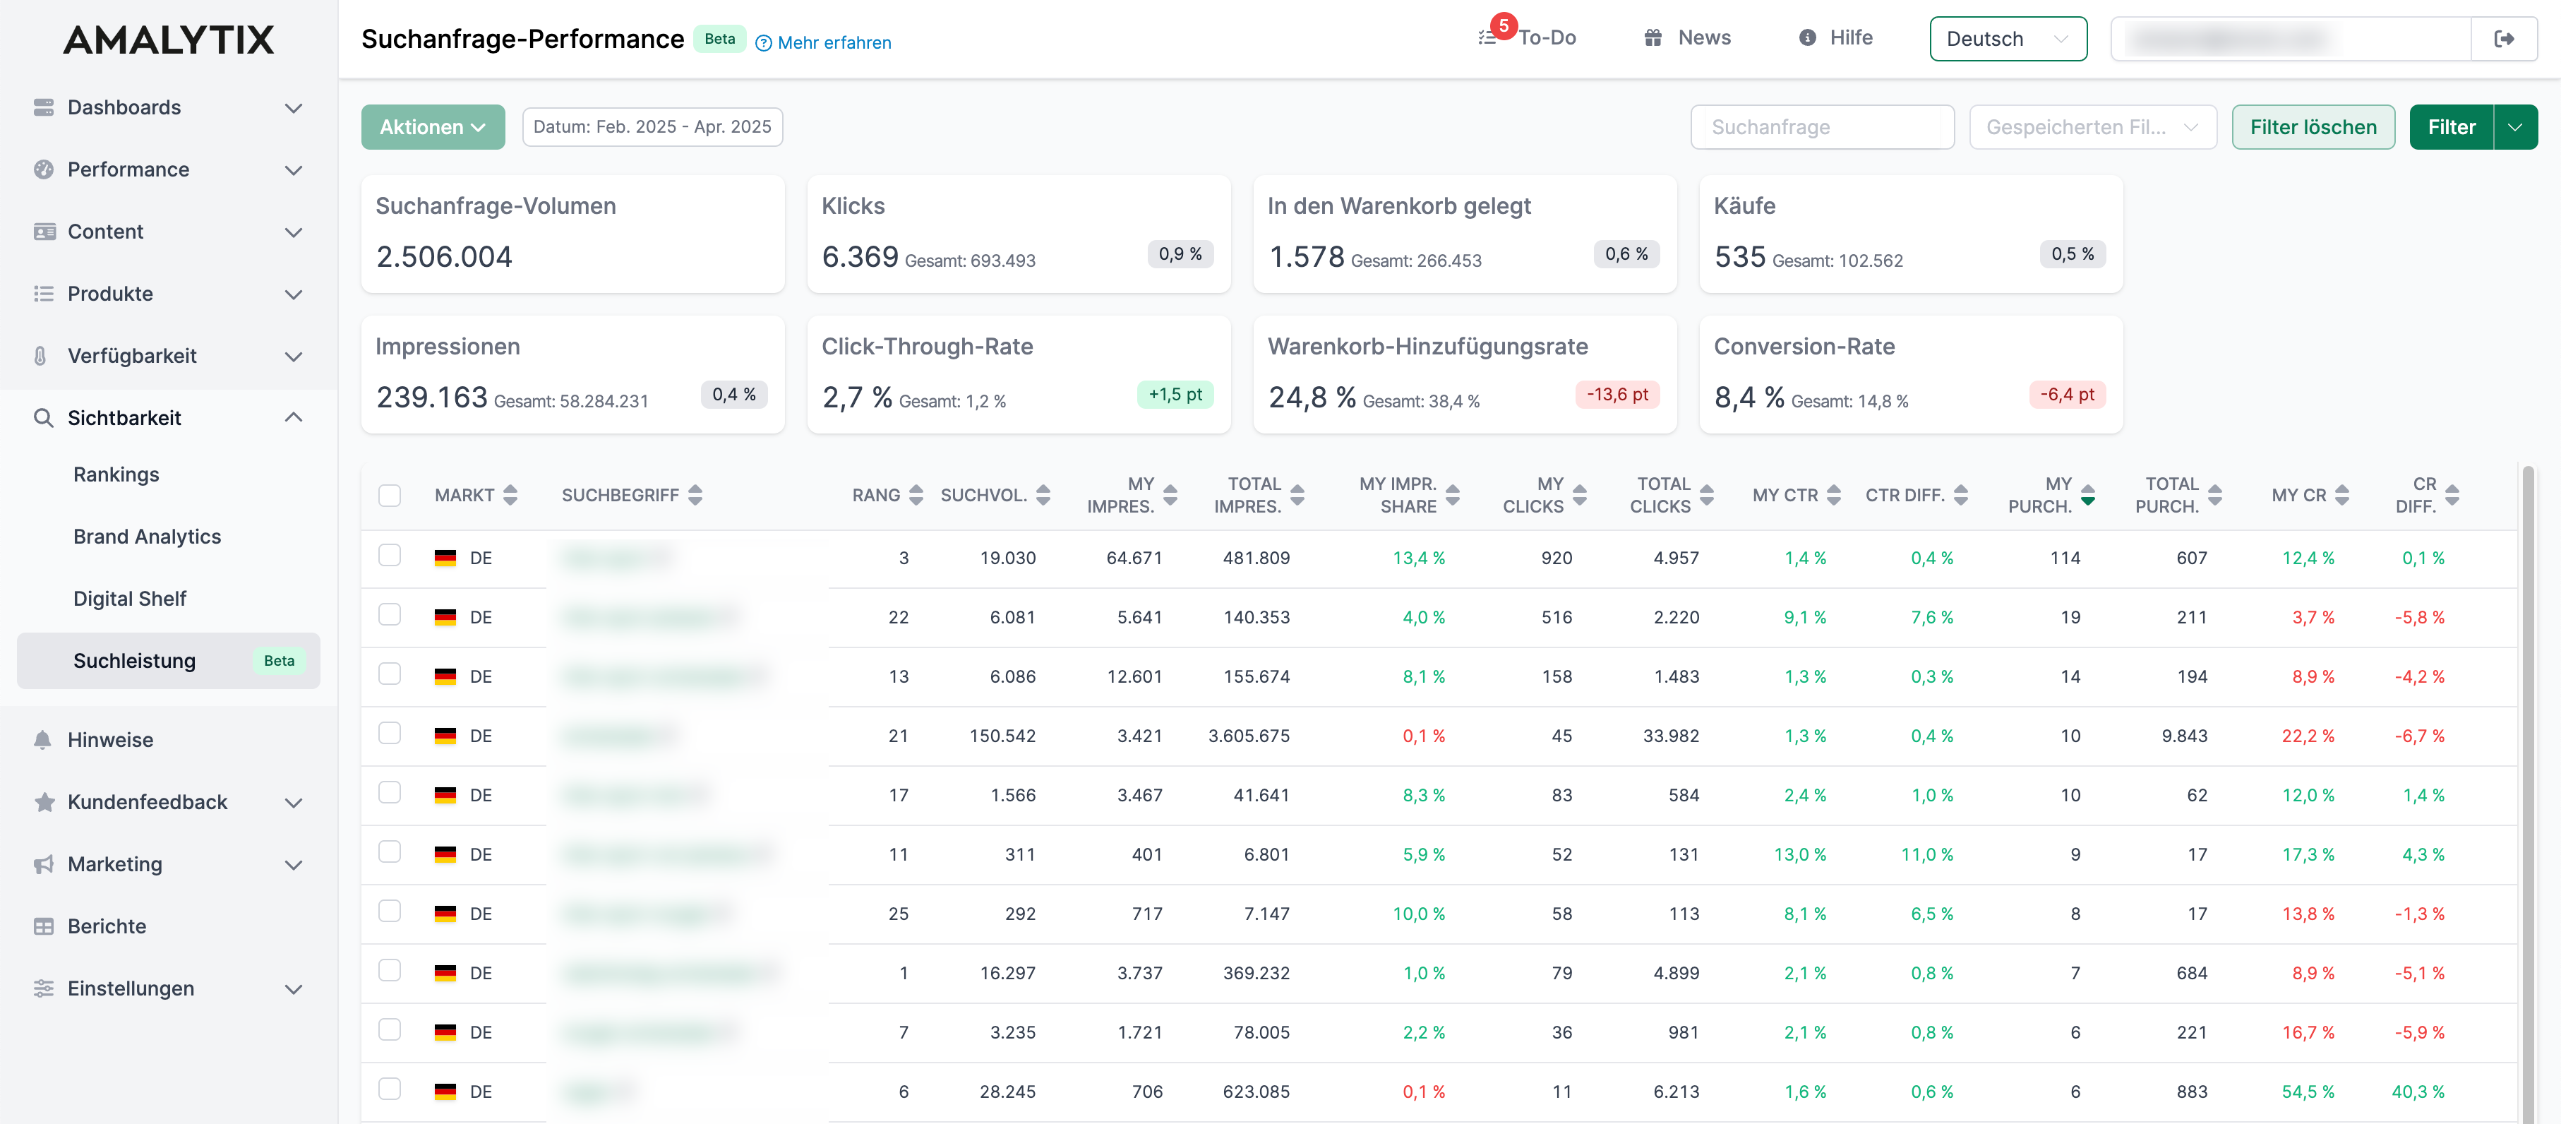2561x1124 pixels.
Task: Click the logout arrow icon
Action: [2505, 39]
